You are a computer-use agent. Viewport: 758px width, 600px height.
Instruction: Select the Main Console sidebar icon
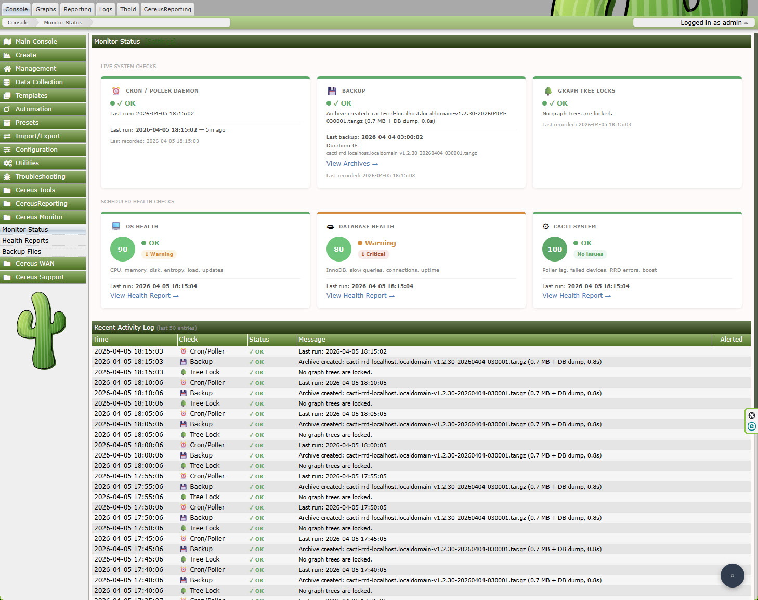(x=8, y=41)
